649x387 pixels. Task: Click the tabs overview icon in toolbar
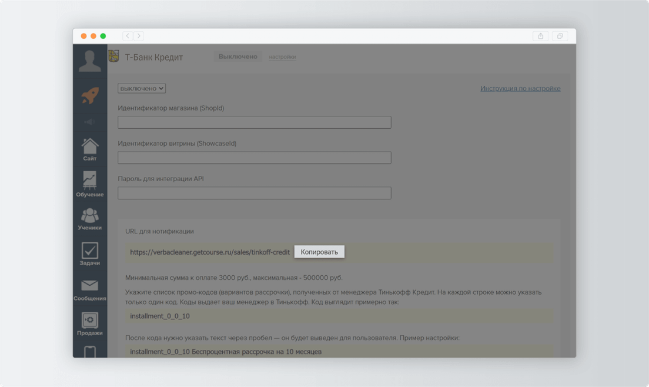[560, 36]
